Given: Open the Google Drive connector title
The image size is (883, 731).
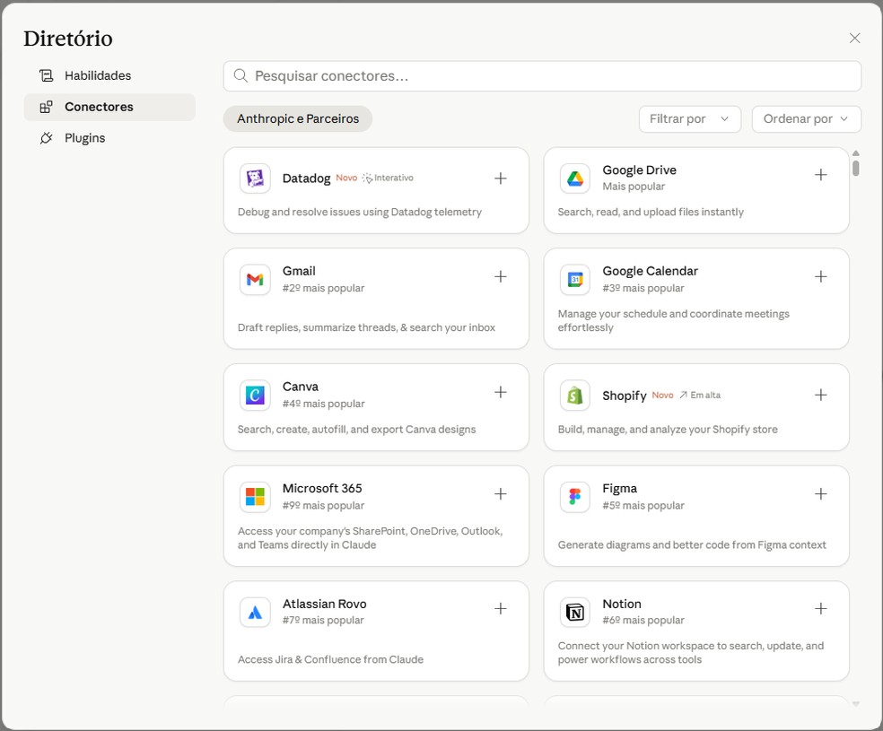Looking at the screenshot, I should pos(639,170).
